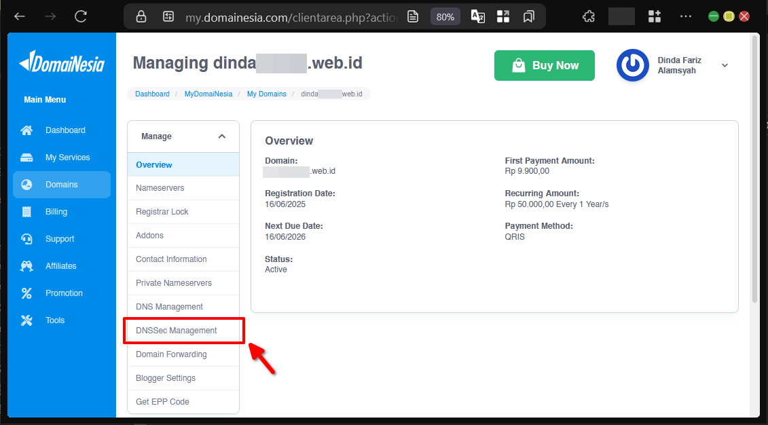Viewport: 768px width, 425px height.
Task: Click the shopping bag icon in Buy Now
Action: click(x=518, y=65)
